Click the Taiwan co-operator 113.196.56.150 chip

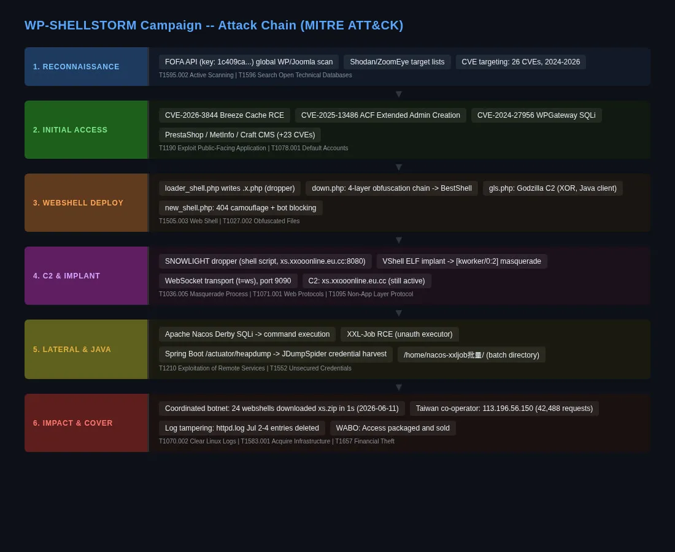(x=504, y=408)
